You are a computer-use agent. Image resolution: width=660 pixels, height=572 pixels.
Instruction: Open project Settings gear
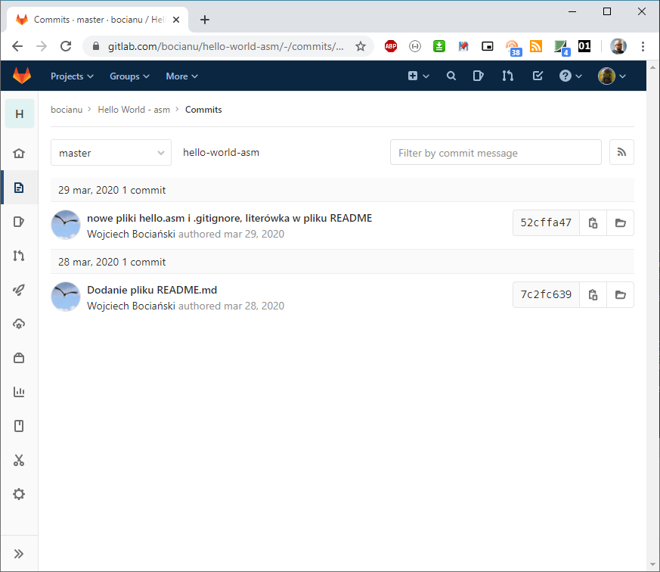[x=19, y=493]
